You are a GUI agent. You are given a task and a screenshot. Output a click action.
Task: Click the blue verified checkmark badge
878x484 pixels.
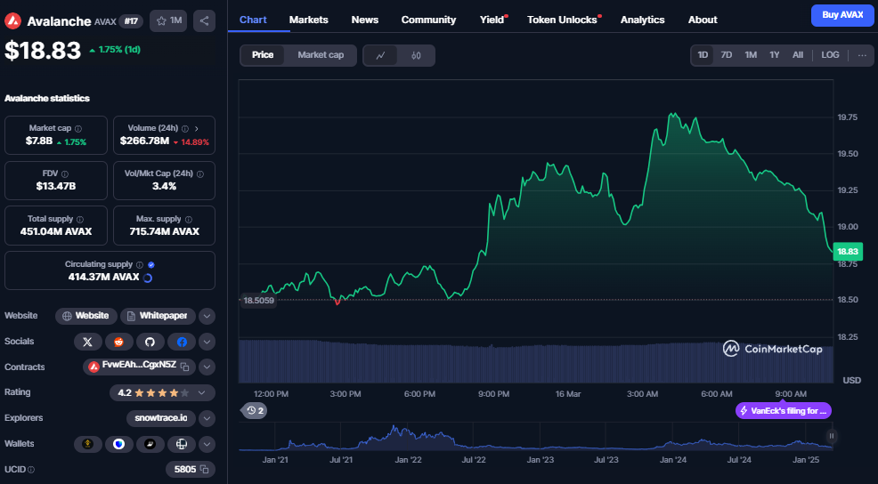pos(151,264)
